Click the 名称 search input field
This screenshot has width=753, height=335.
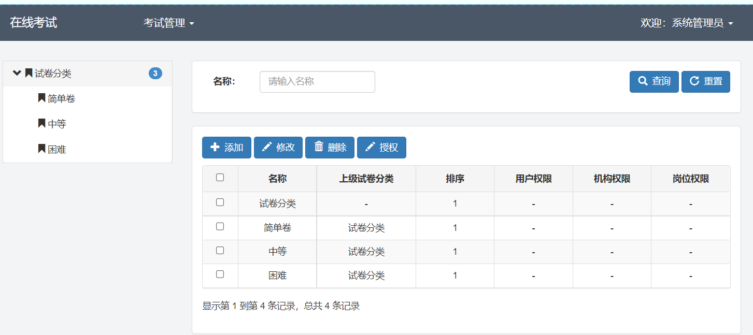tap(317, 81)
